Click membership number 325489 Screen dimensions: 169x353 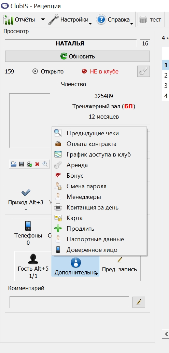point(104,96)
